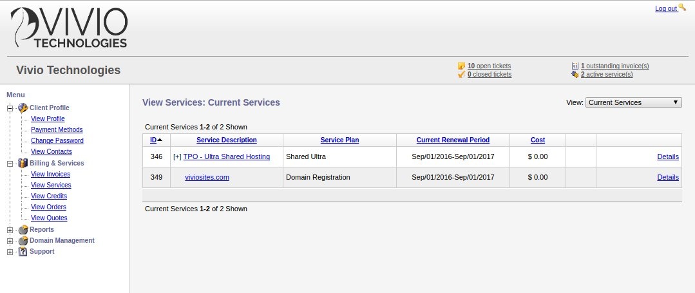Click the viviosites.com service link

pos(207,177)
